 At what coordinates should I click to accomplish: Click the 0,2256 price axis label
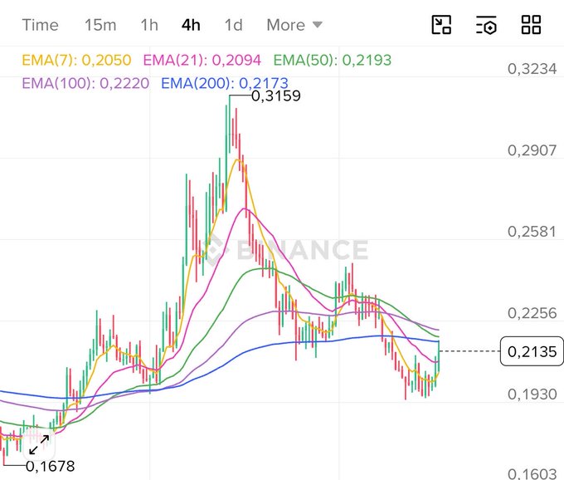pyautogui.click(x=532, y=313)
